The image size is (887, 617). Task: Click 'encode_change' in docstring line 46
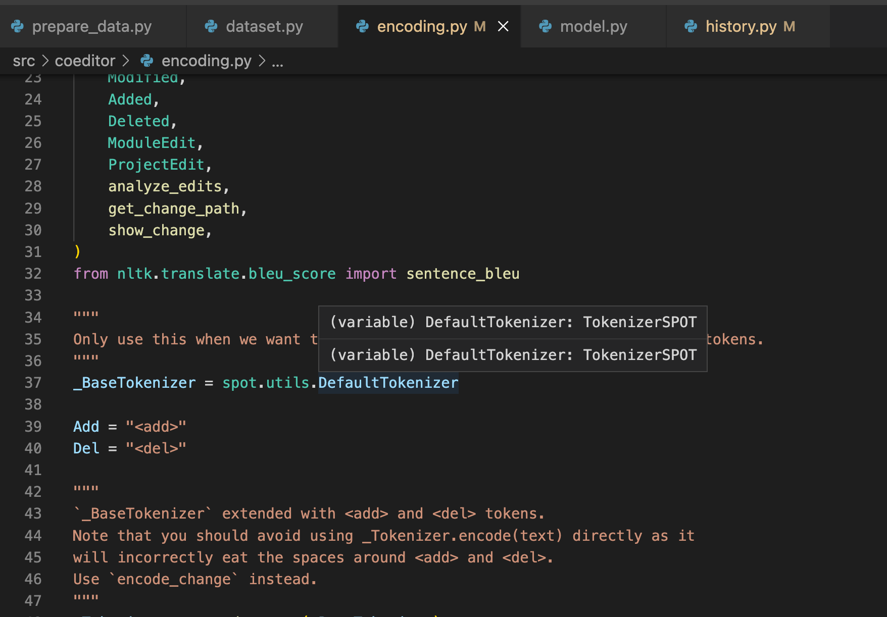coord(174,579)
